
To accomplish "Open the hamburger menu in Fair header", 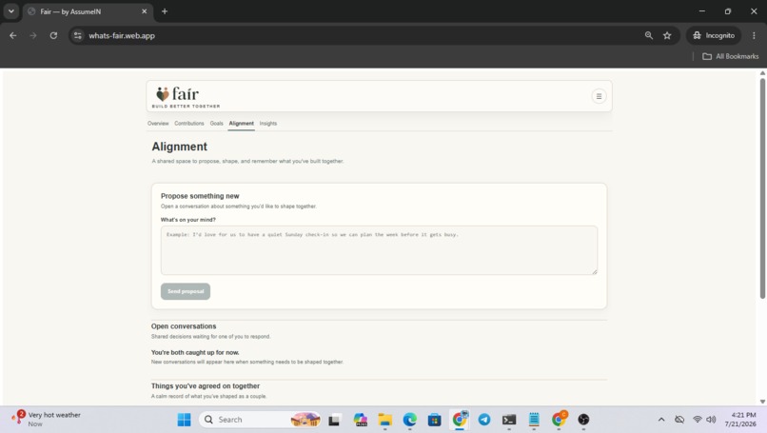I will (599, 96).
